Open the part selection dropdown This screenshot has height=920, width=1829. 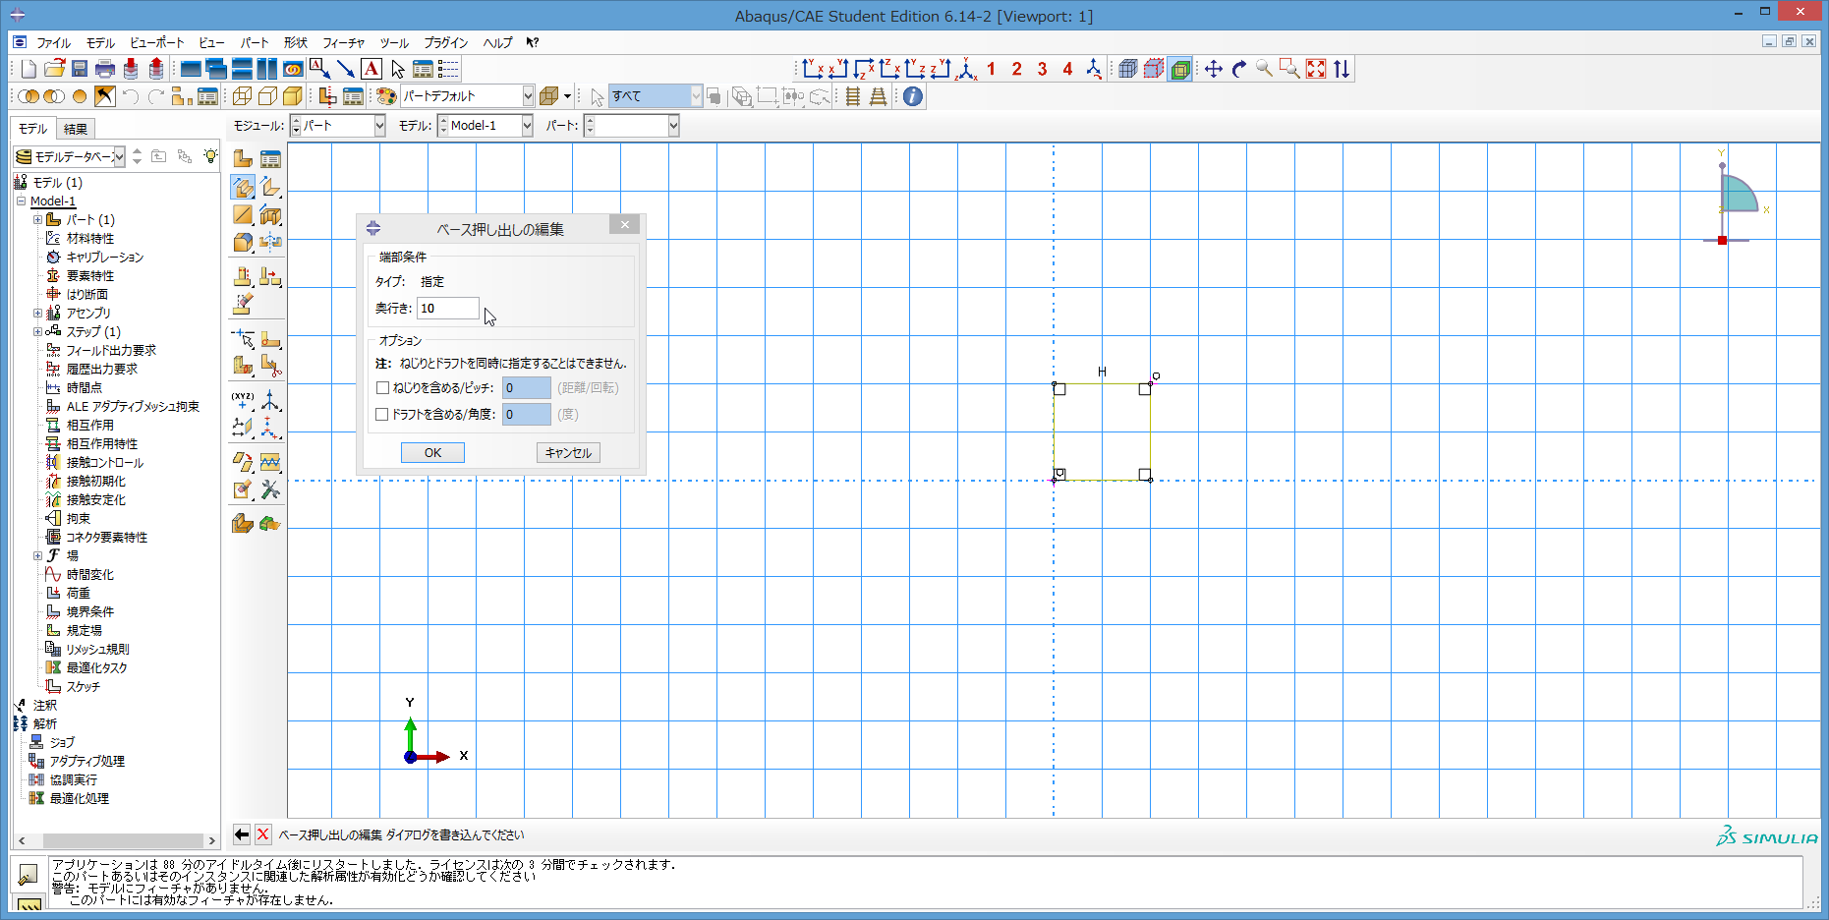click(x=673, y=126)
